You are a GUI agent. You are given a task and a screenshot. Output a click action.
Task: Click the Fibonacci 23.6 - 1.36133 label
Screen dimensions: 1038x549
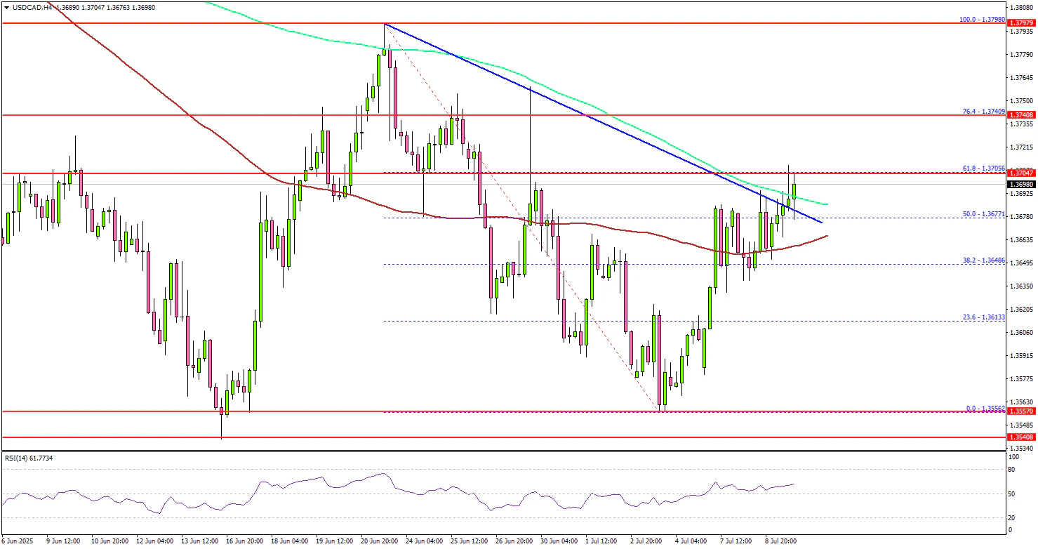(x=984, y=317)
